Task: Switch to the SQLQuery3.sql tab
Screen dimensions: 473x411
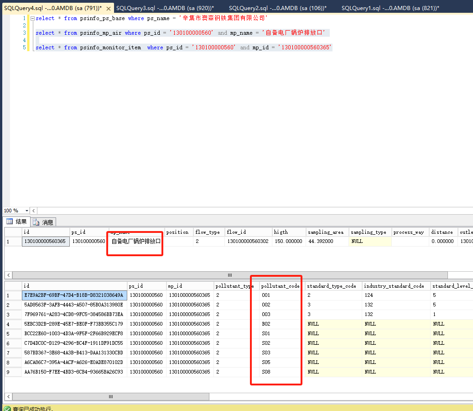Action: pos(165,8)
